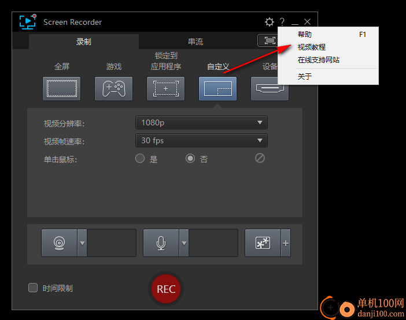Open the 视频帧速率 30 fps dropdown
Image resolution: width=406 pixels, height=320 pixels.
pyautogui.click(x=201, y=140)
